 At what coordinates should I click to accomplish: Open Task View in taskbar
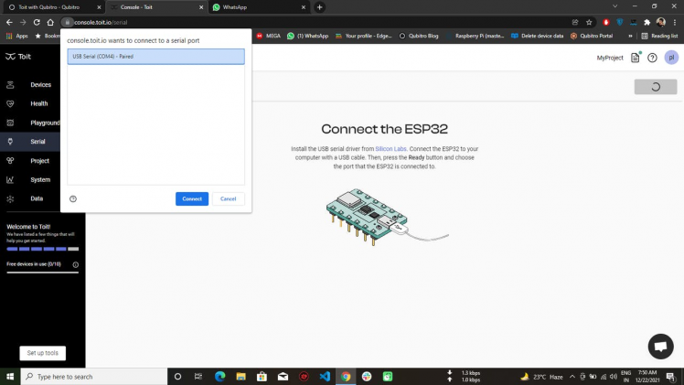coord(198,376)
